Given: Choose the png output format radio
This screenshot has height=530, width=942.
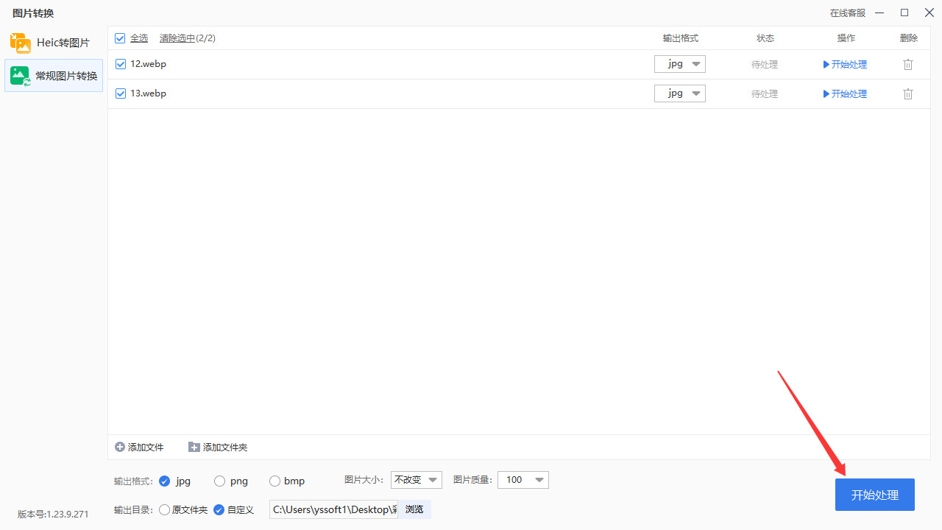Looking at the screenshot, I should (219, 481).
